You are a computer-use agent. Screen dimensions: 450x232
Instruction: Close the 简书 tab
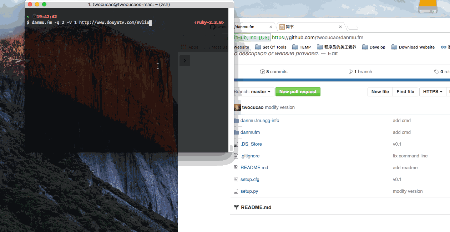click(x=340, y=27)
